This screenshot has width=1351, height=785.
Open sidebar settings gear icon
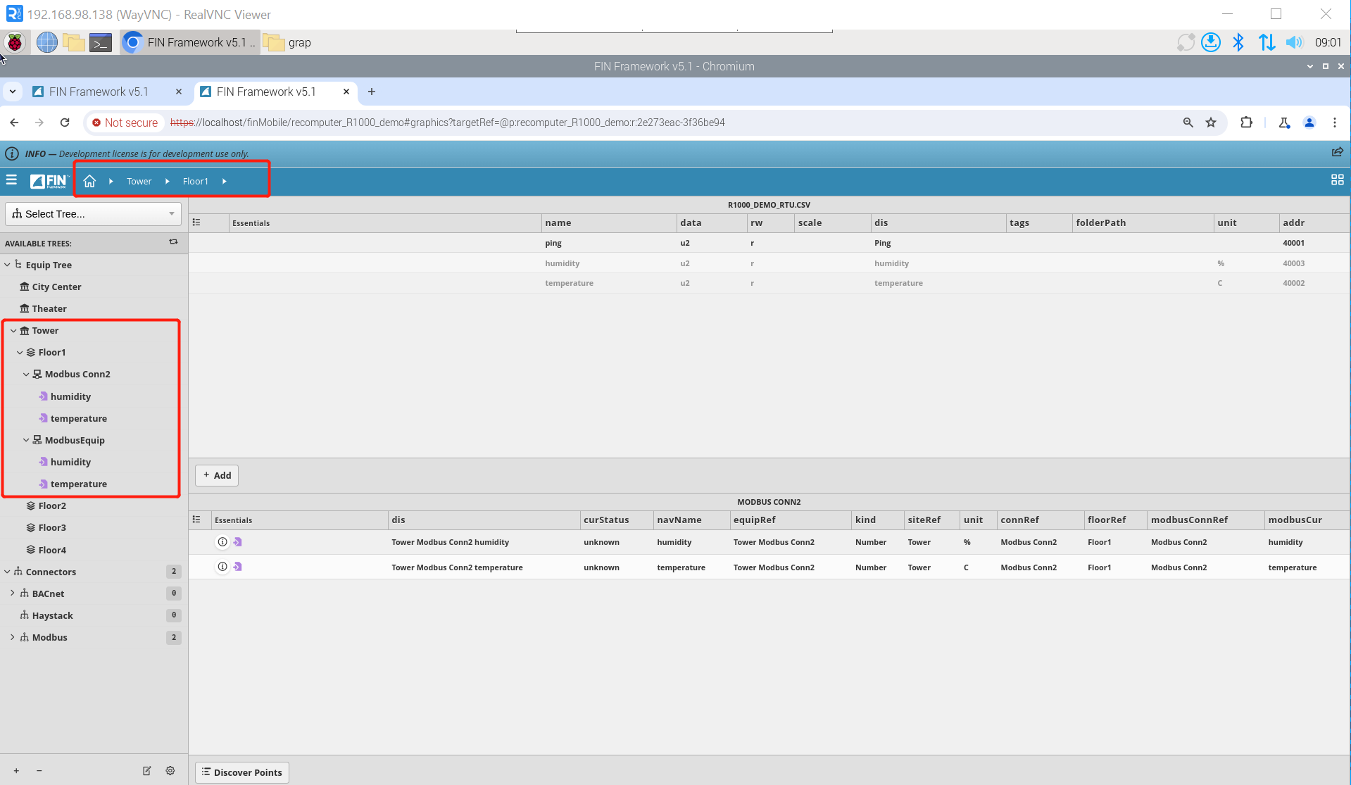click(170, 771)
